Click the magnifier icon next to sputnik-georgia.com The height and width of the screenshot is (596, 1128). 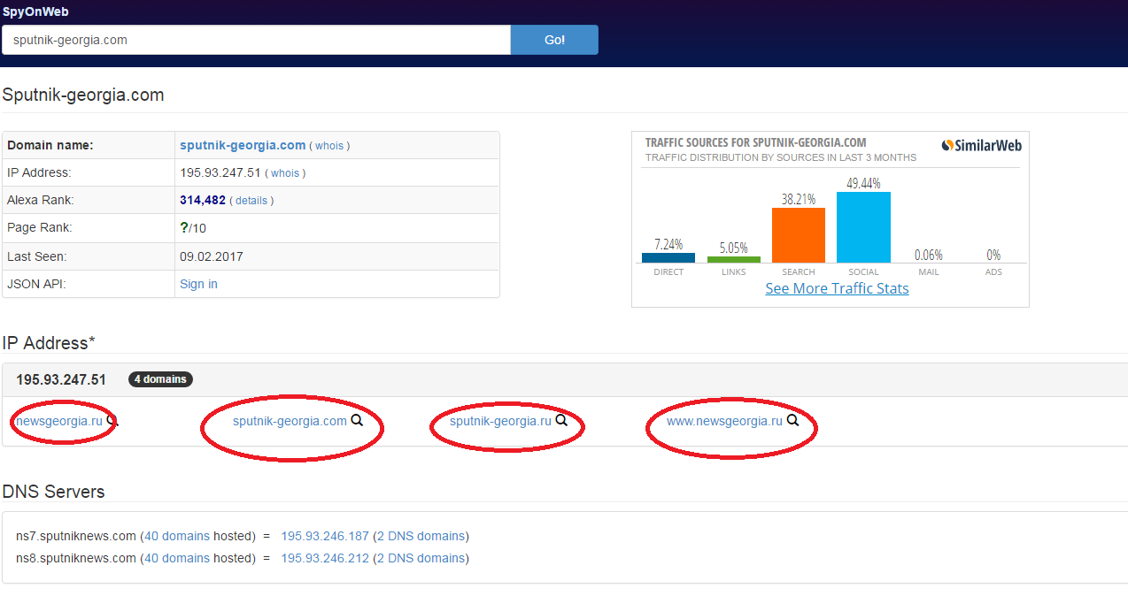[x=357, y=421]
